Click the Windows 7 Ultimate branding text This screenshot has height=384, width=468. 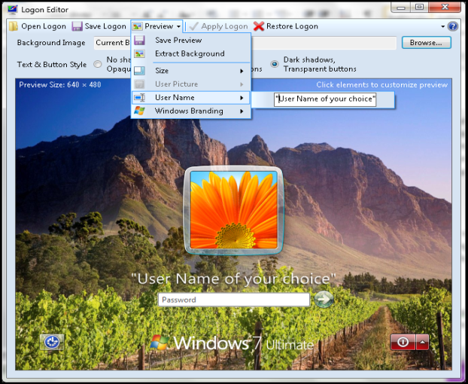coord(244,343)
